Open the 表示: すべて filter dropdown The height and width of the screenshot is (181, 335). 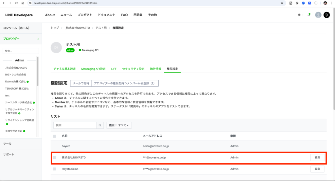click(x=119, y=125)
